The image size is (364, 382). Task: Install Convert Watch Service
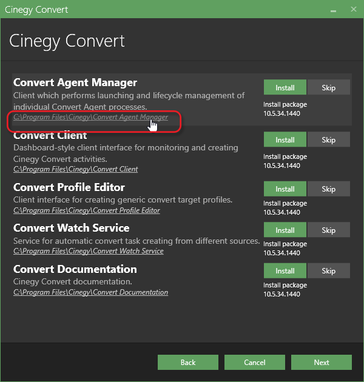(x=285, y=230)
